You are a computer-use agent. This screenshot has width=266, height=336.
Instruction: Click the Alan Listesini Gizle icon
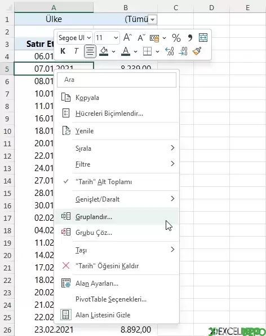click(x=66, y=315)
